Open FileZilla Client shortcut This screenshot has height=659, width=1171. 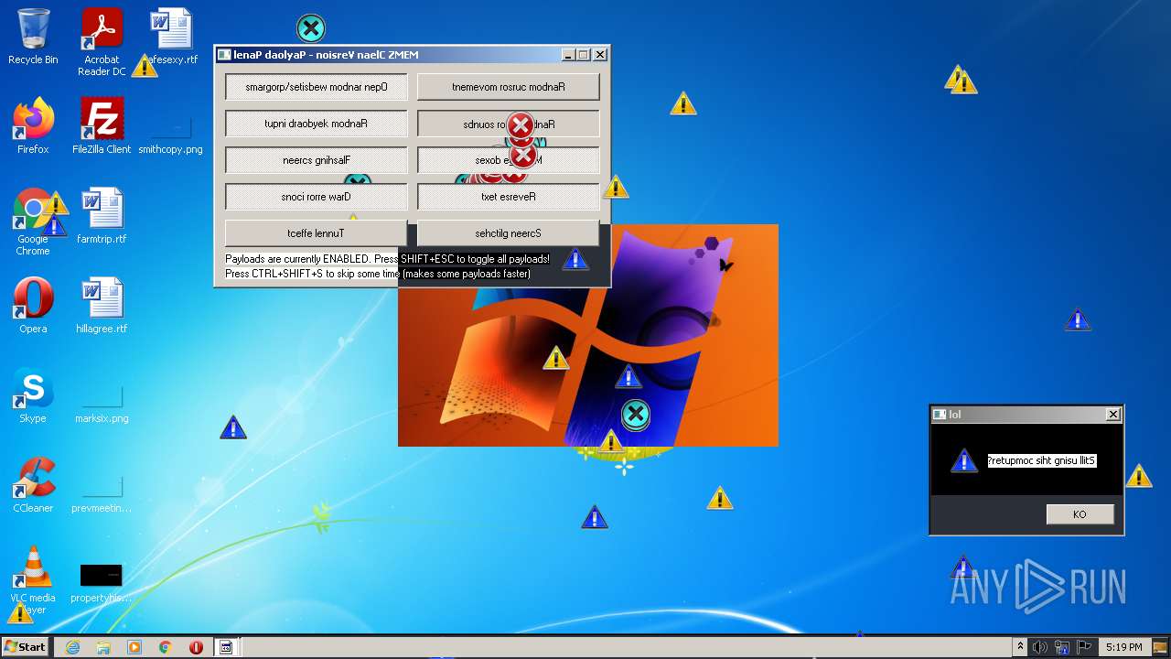point(102,125)
